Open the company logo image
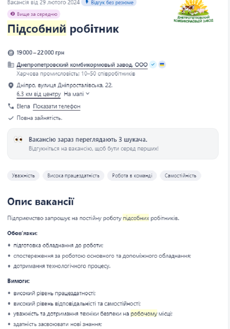The height and width of the screenshot is (329, 230). pyautogui.click(x=196, y=11)
